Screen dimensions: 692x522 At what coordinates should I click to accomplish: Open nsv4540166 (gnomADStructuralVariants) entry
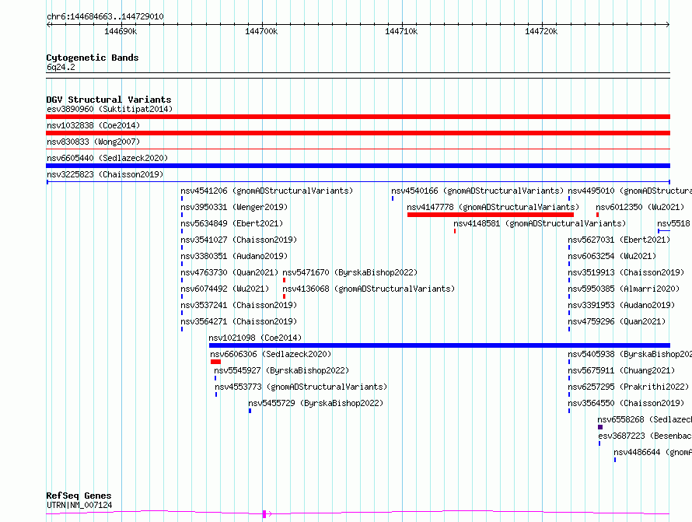point(477,191)
